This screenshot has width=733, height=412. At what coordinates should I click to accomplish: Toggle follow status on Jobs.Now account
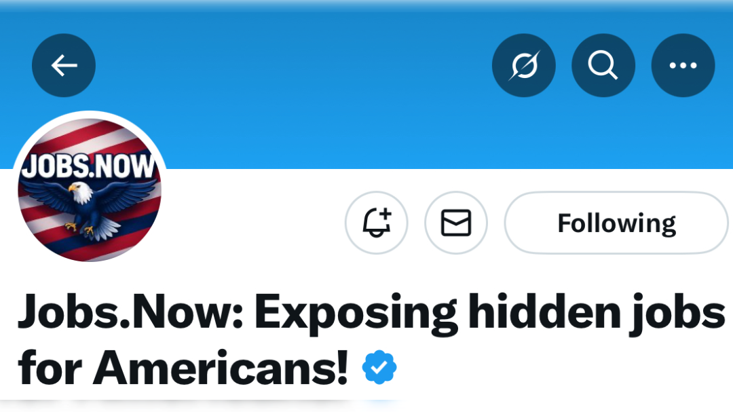(616, 223)
